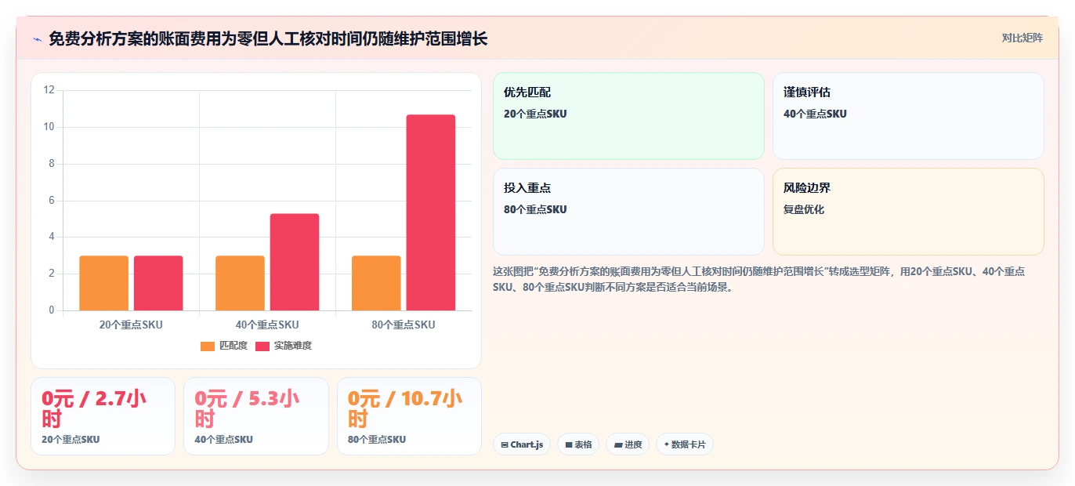
Task: Click the title 免费分析方案的账面费用为零
Action: pos(268,38)
